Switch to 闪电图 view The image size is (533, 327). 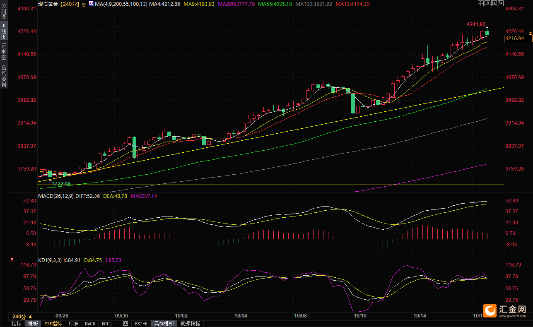(x=4, y=51)
